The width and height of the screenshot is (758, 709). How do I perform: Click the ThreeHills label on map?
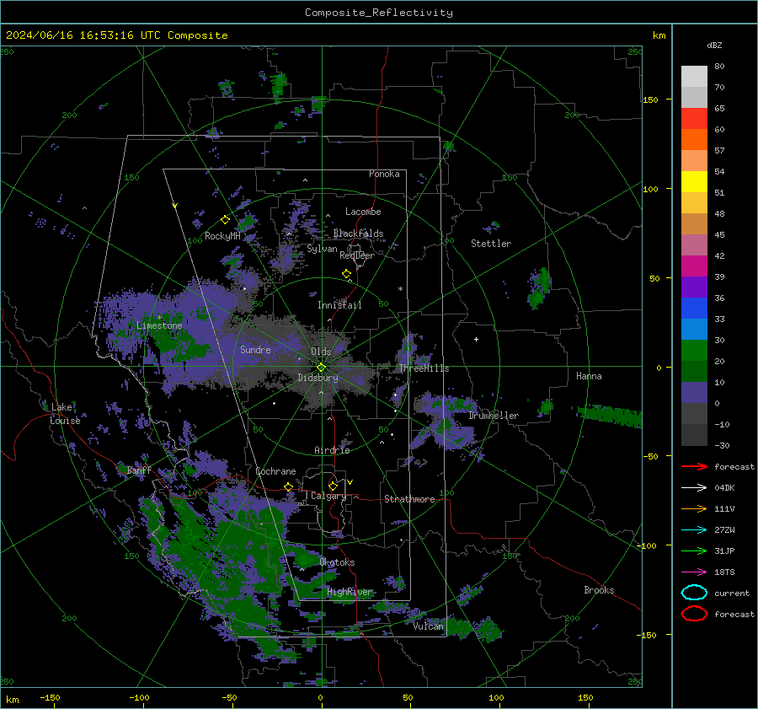pyautogui.click(x=424, y=368)
